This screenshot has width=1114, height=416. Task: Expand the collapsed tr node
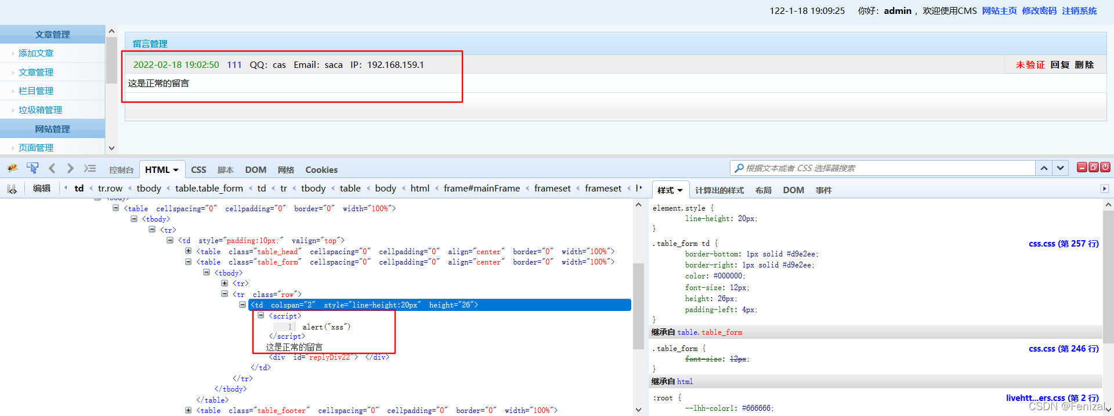click(225, 283)
